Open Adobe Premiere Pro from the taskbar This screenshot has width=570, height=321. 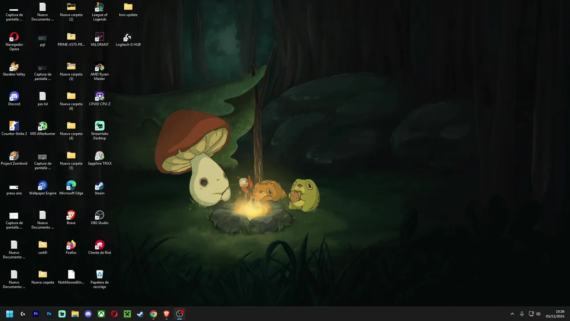[x=36, y=314]
